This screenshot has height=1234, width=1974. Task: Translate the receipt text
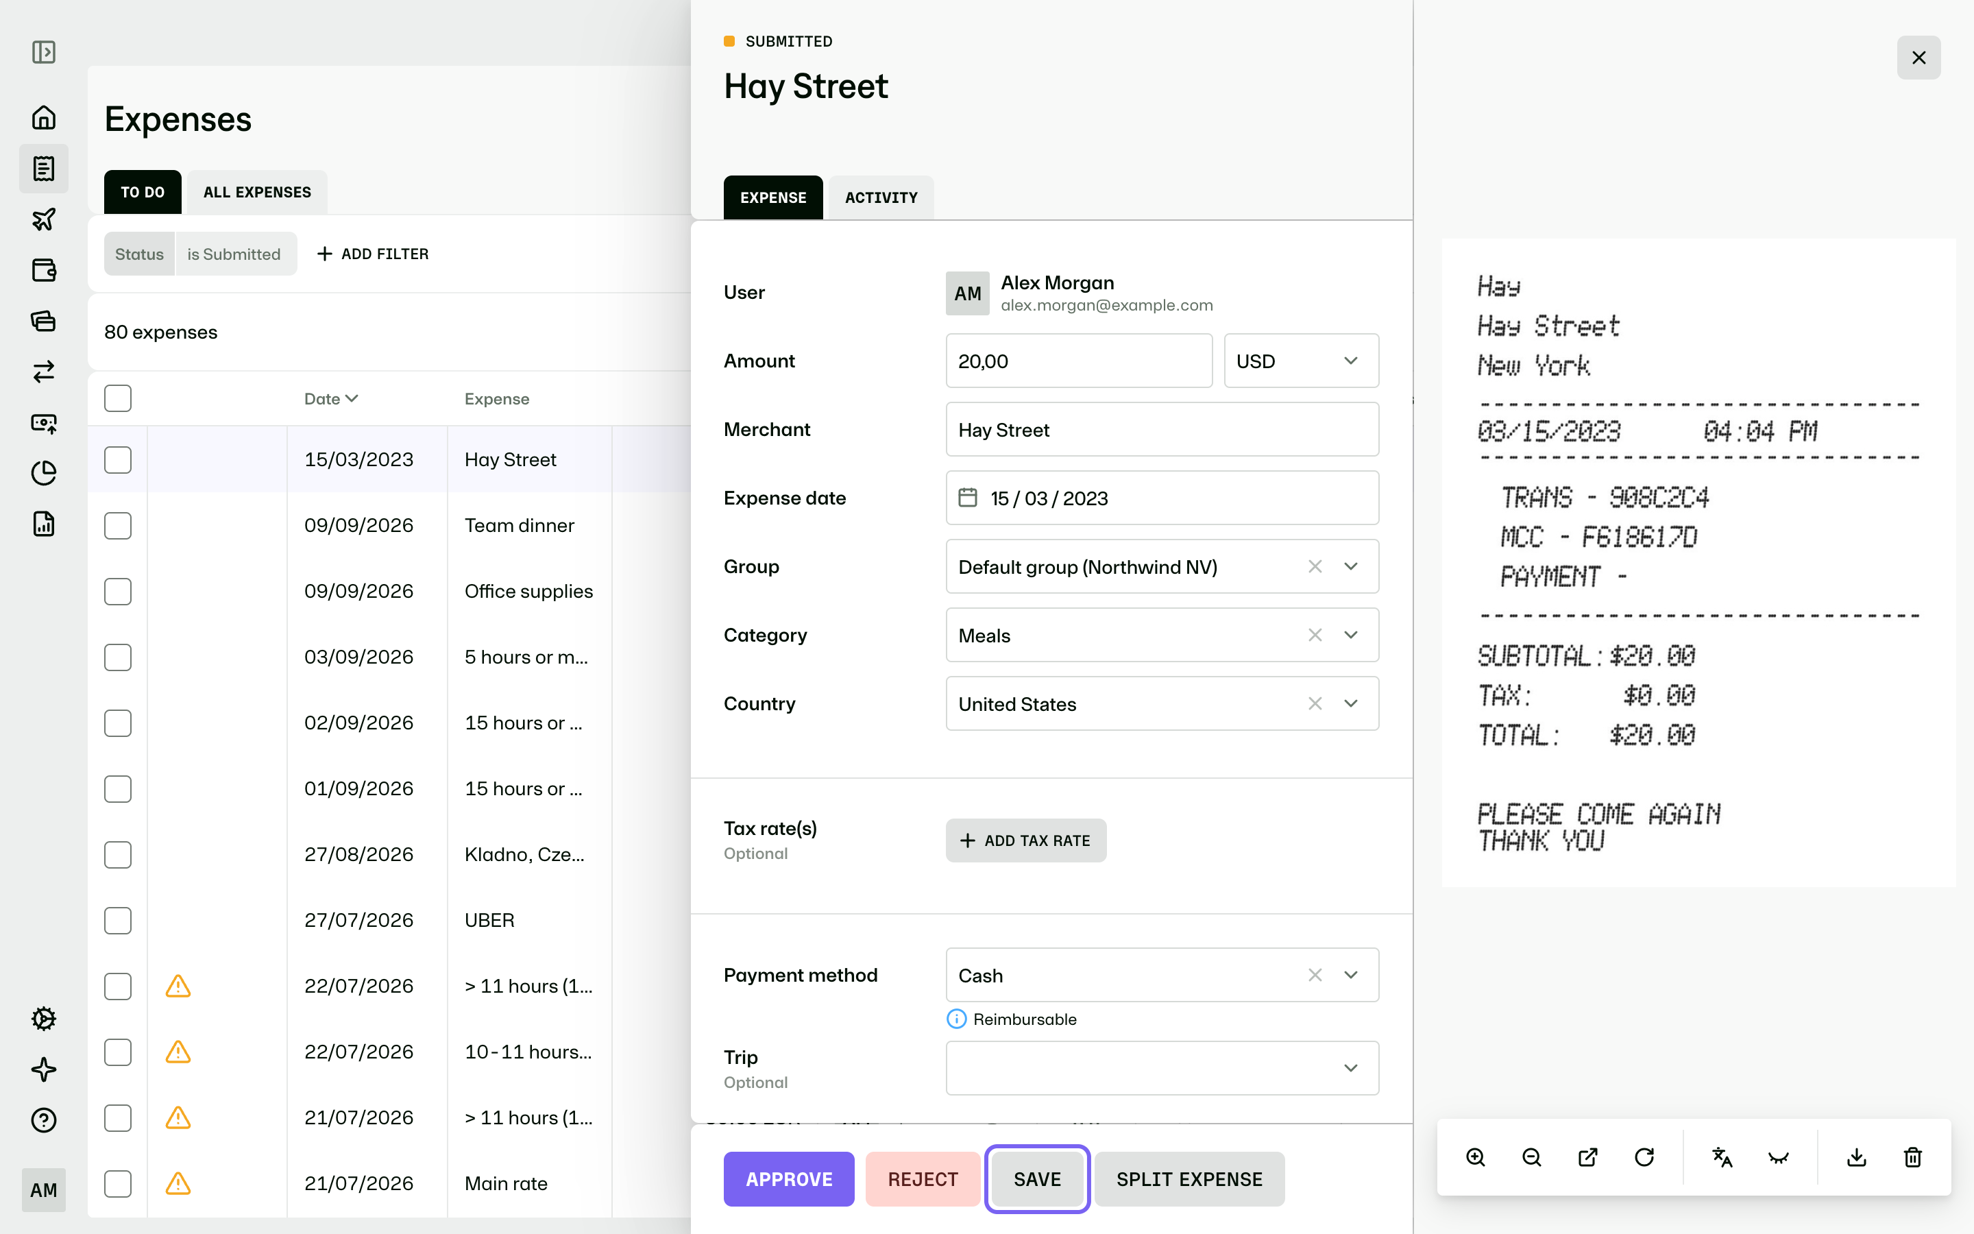point(1722,1157)
